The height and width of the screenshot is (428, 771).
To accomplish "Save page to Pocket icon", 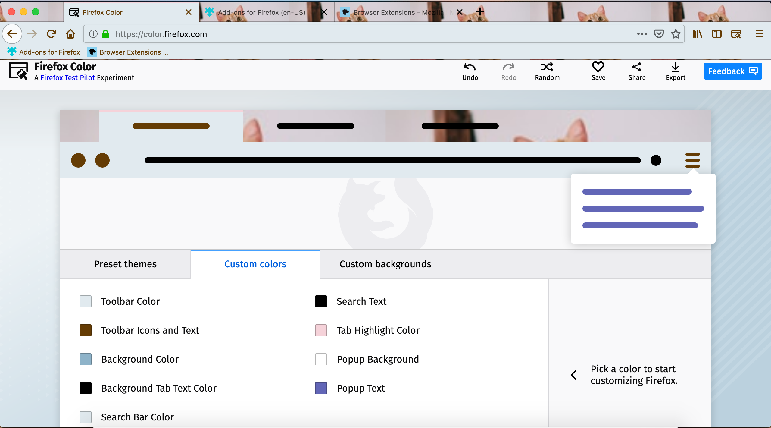I will 659,34.
